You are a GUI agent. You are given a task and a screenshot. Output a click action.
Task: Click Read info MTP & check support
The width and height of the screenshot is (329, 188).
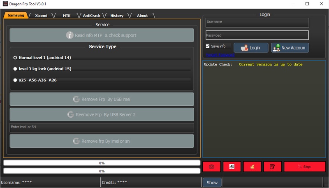(x=102, y=35)
